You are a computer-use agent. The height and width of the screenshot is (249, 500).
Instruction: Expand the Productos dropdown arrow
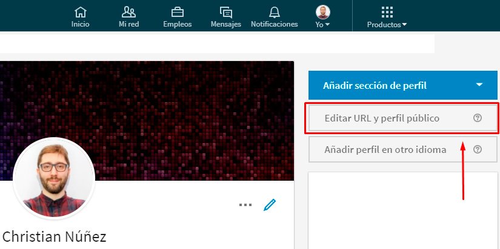tap(404, 25)
